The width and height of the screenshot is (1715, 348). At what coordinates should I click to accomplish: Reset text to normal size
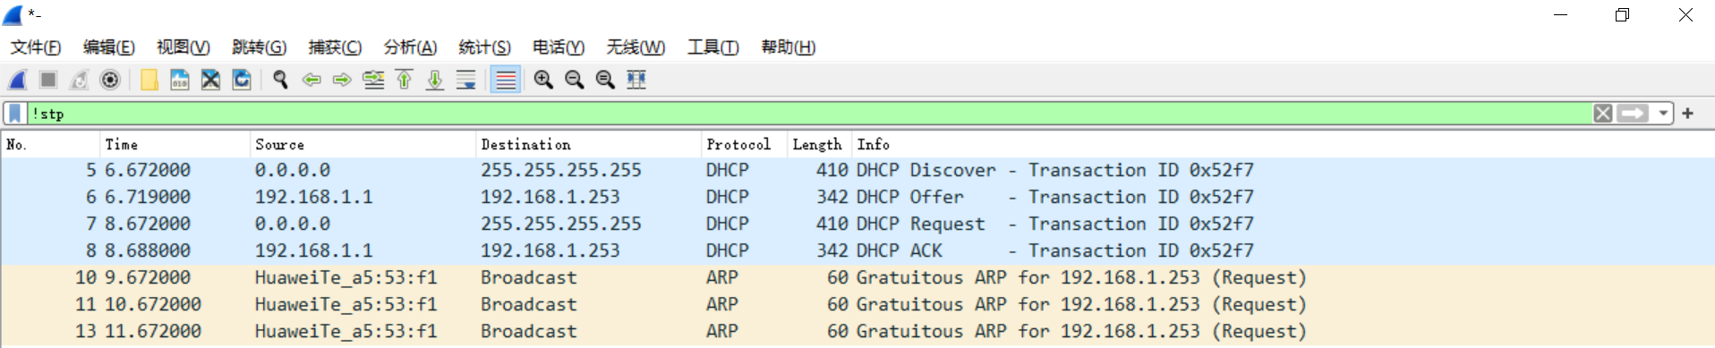pos(605,80)
